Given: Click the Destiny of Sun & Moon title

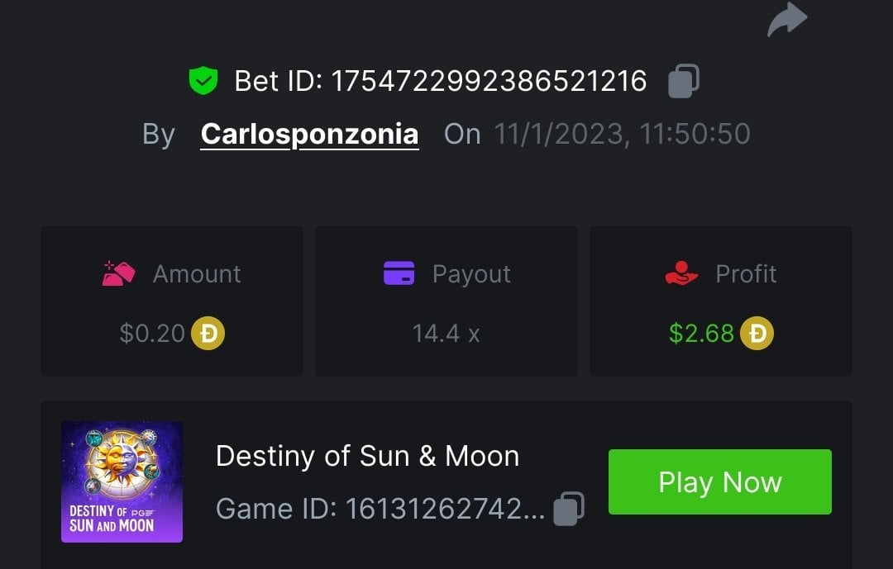Looking at the screenshot, I should (367, 456).
